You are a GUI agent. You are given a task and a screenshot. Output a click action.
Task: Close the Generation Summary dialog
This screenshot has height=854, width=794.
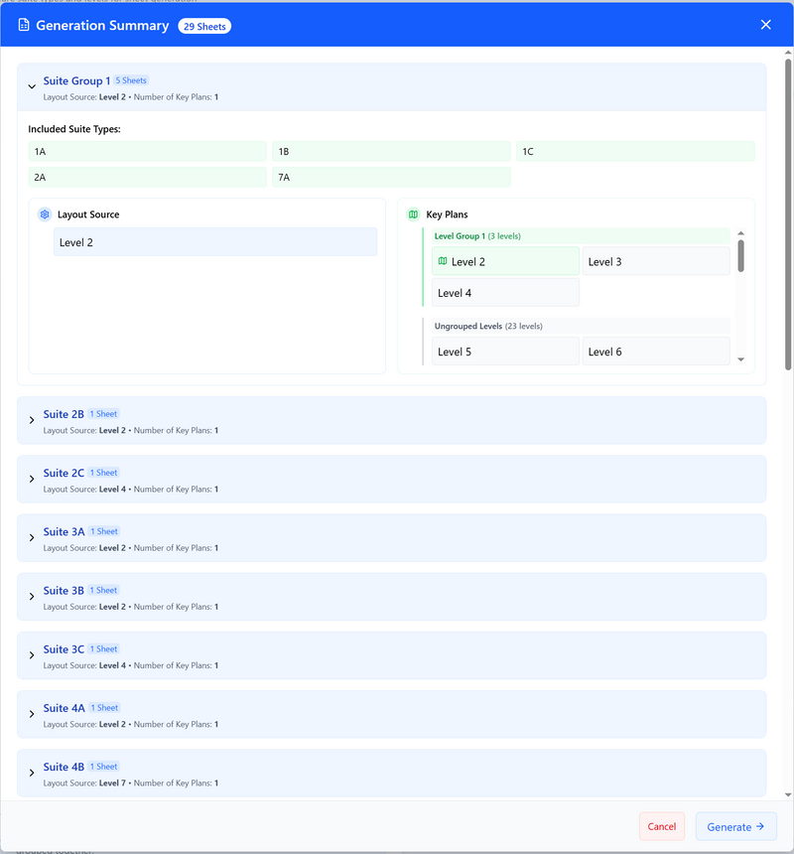pos(765,25)
